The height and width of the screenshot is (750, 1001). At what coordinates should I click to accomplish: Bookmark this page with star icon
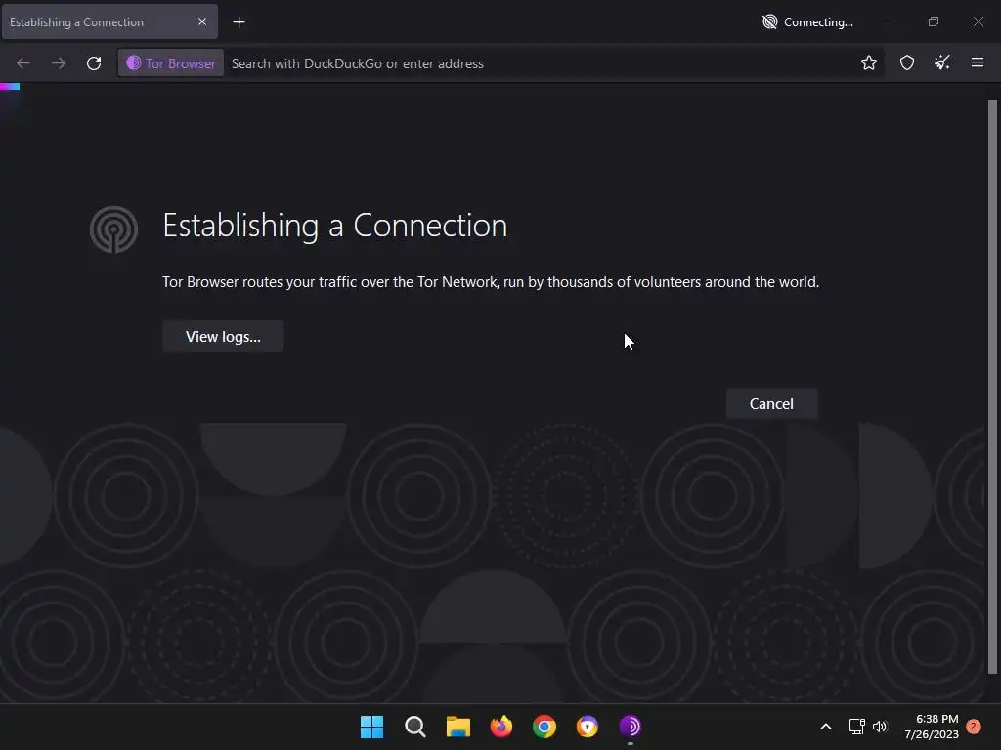869,62
